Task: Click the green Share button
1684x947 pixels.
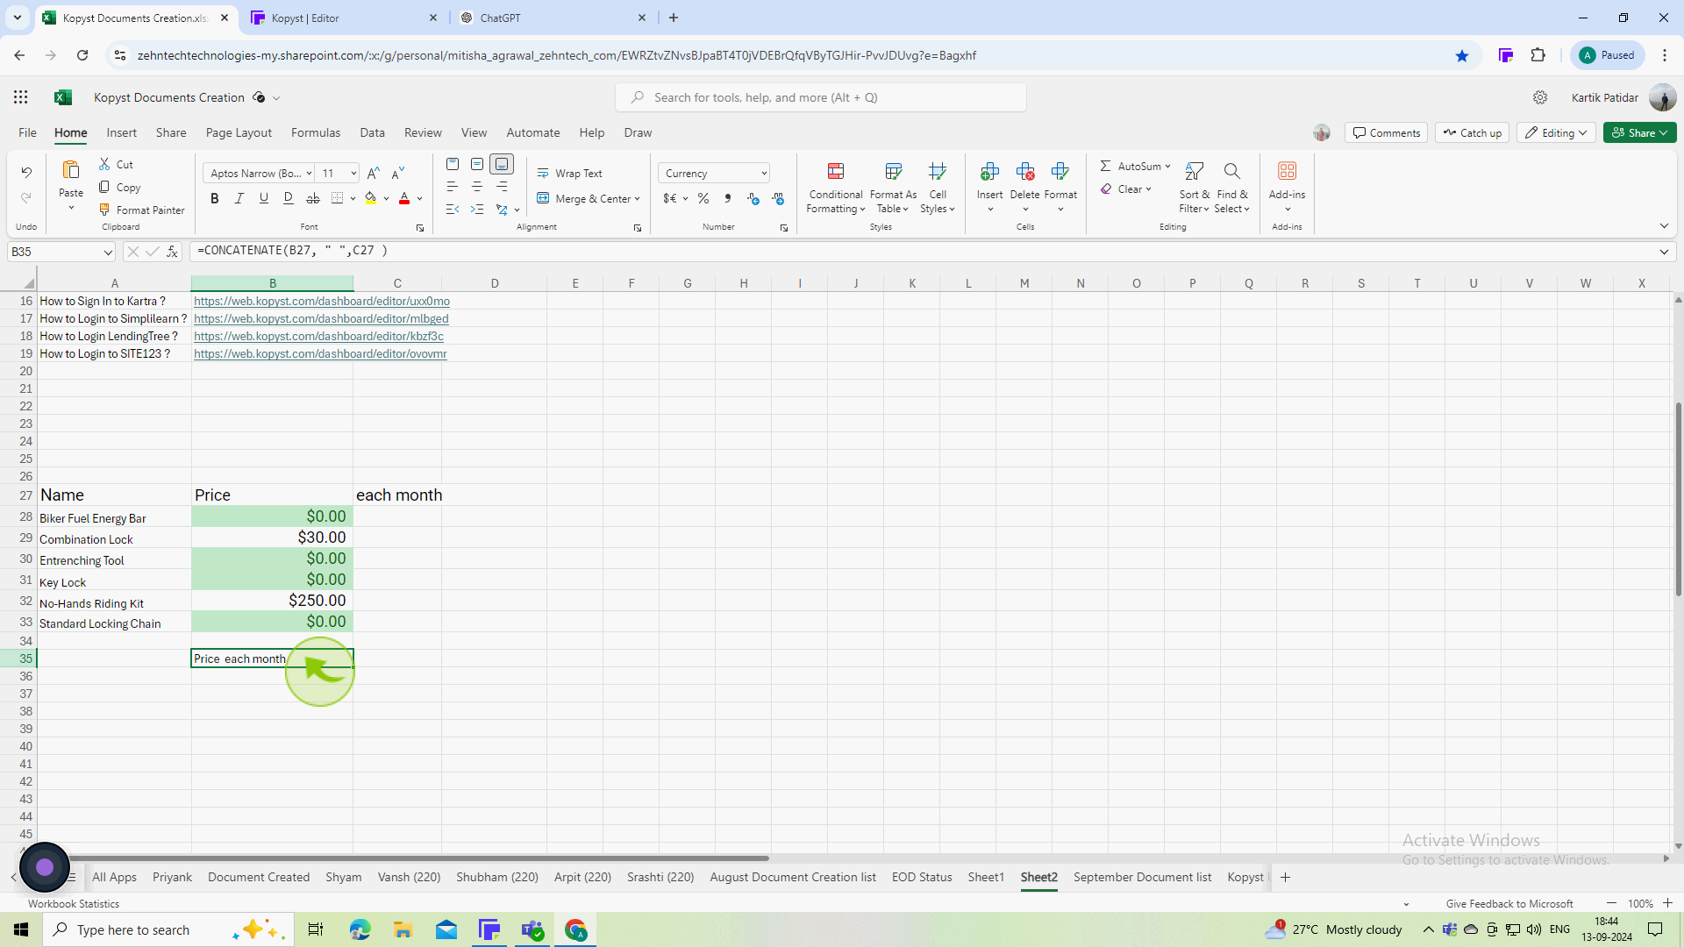Action: [x=1639, y=133]
